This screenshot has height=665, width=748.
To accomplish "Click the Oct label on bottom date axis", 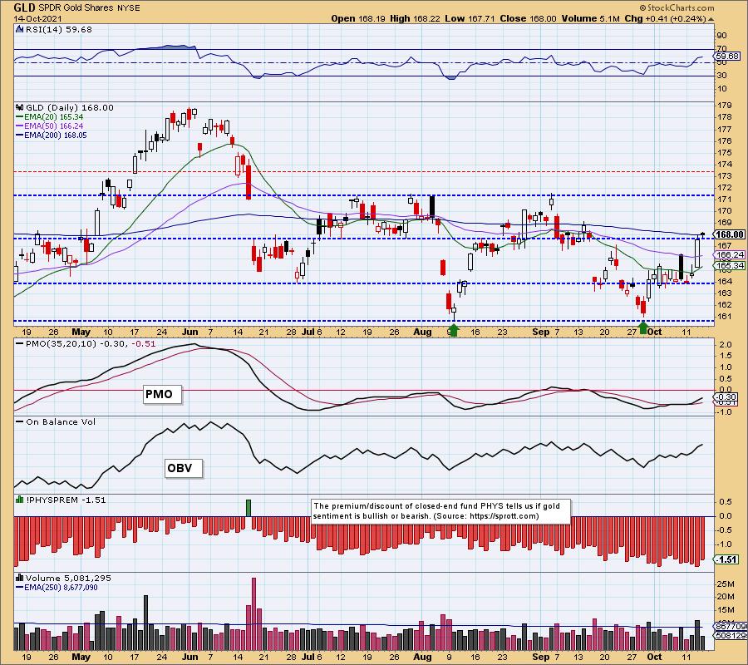I will (x=655, y=657).
